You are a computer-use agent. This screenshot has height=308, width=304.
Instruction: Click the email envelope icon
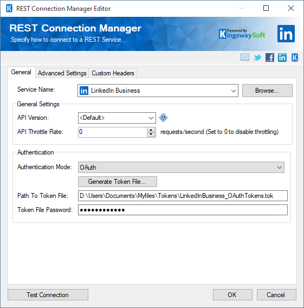(x=245, y=57)
